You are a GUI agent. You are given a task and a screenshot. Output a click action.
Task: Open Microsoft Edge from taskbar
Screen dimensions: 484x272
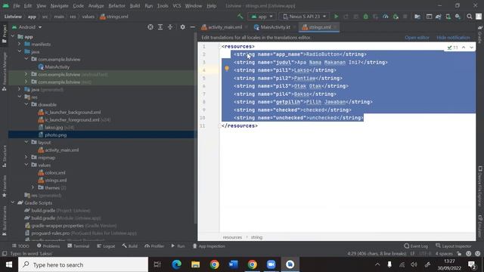pyautogui.click(x=176, y=264)
